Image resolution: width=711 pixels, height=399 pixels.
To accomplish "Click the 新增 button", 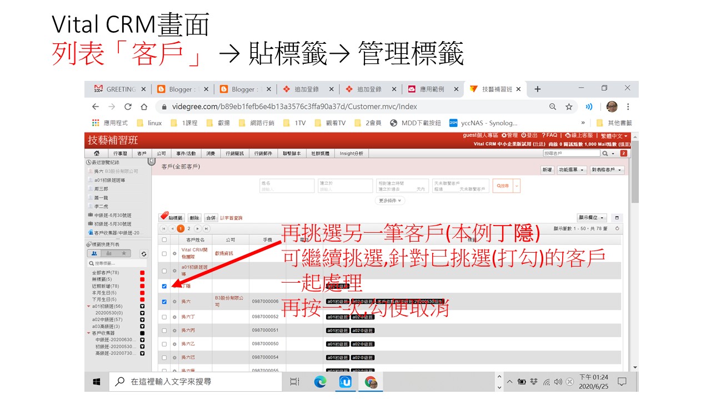I will coord(548,170).
